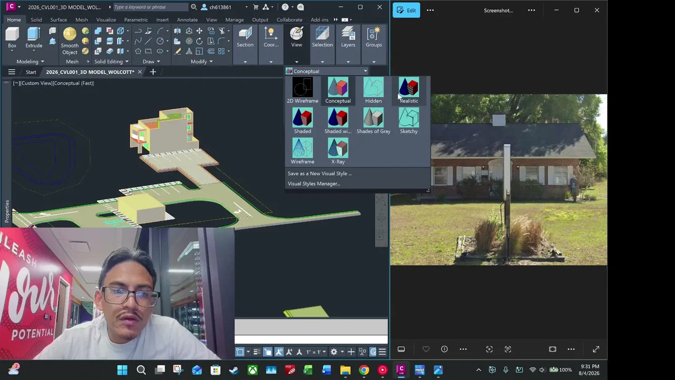
Task: Choose the 2D Wireframe visual style
Action: (x=303, y=91)
